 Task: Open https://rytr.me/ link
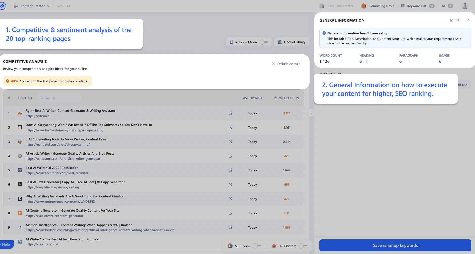coord(37,116)
